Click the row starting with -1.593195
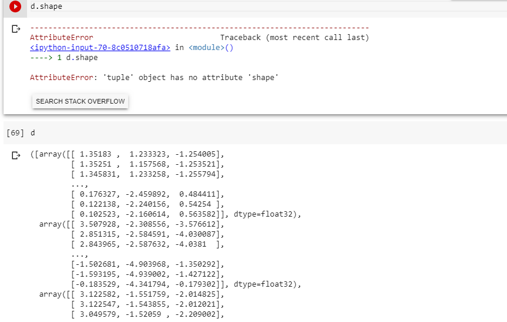 click(x=148, y=274)
